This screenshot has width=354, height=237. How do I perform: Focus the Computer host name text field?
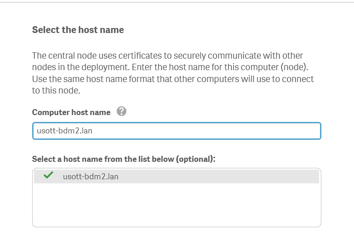click(x=176, y=131)
